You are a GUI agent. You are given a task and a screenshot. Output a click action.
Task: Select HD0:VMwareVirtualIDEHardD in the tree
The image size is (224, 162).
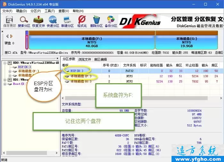point(36,63)
